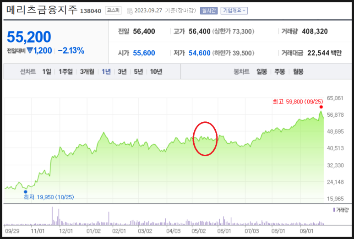354x239 pixels.
Task: Click the 40,513 y-axis label
Action: (335, 148)
